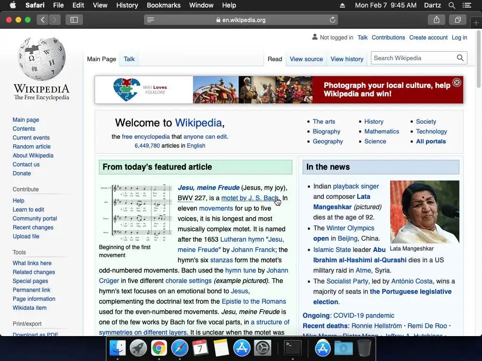
Task: Open the File menu
Action: 58,5
